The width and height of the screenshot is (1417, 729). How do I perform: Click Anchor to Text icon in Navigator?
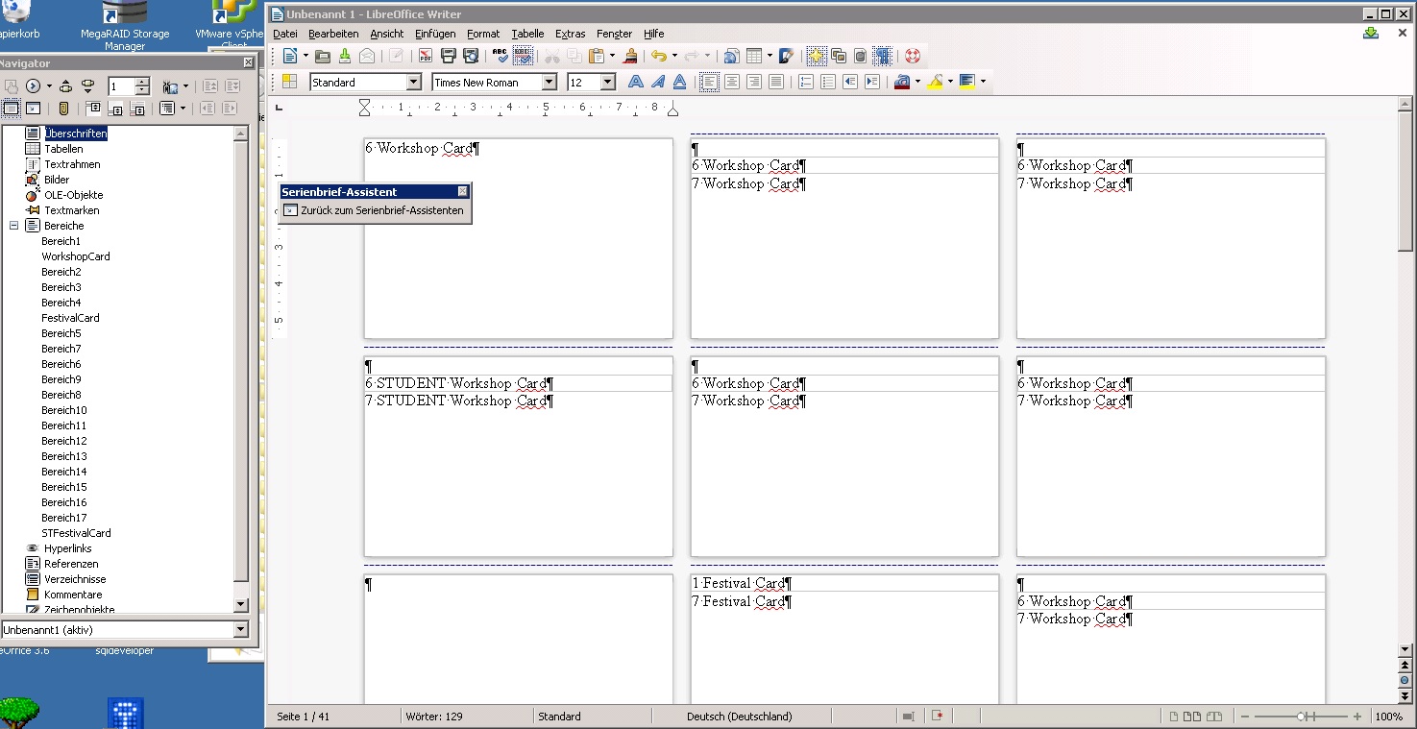coord(137,108)
